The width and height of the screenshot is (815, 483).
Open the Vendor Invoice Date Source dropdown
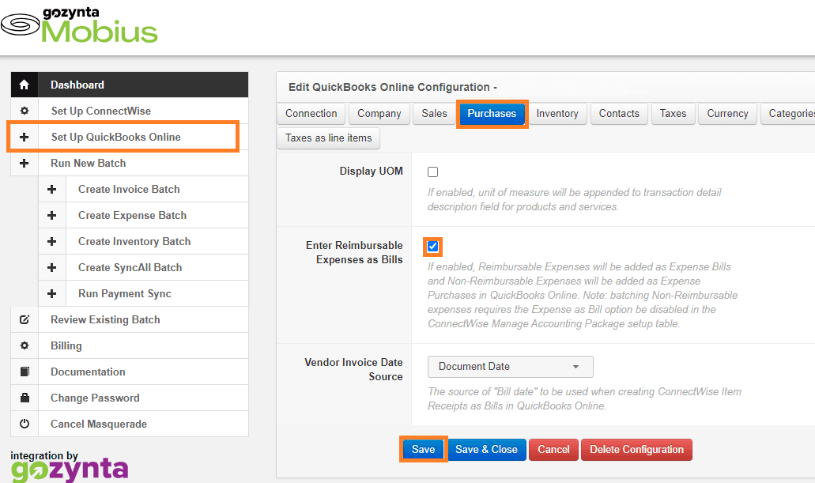point(510,367)
